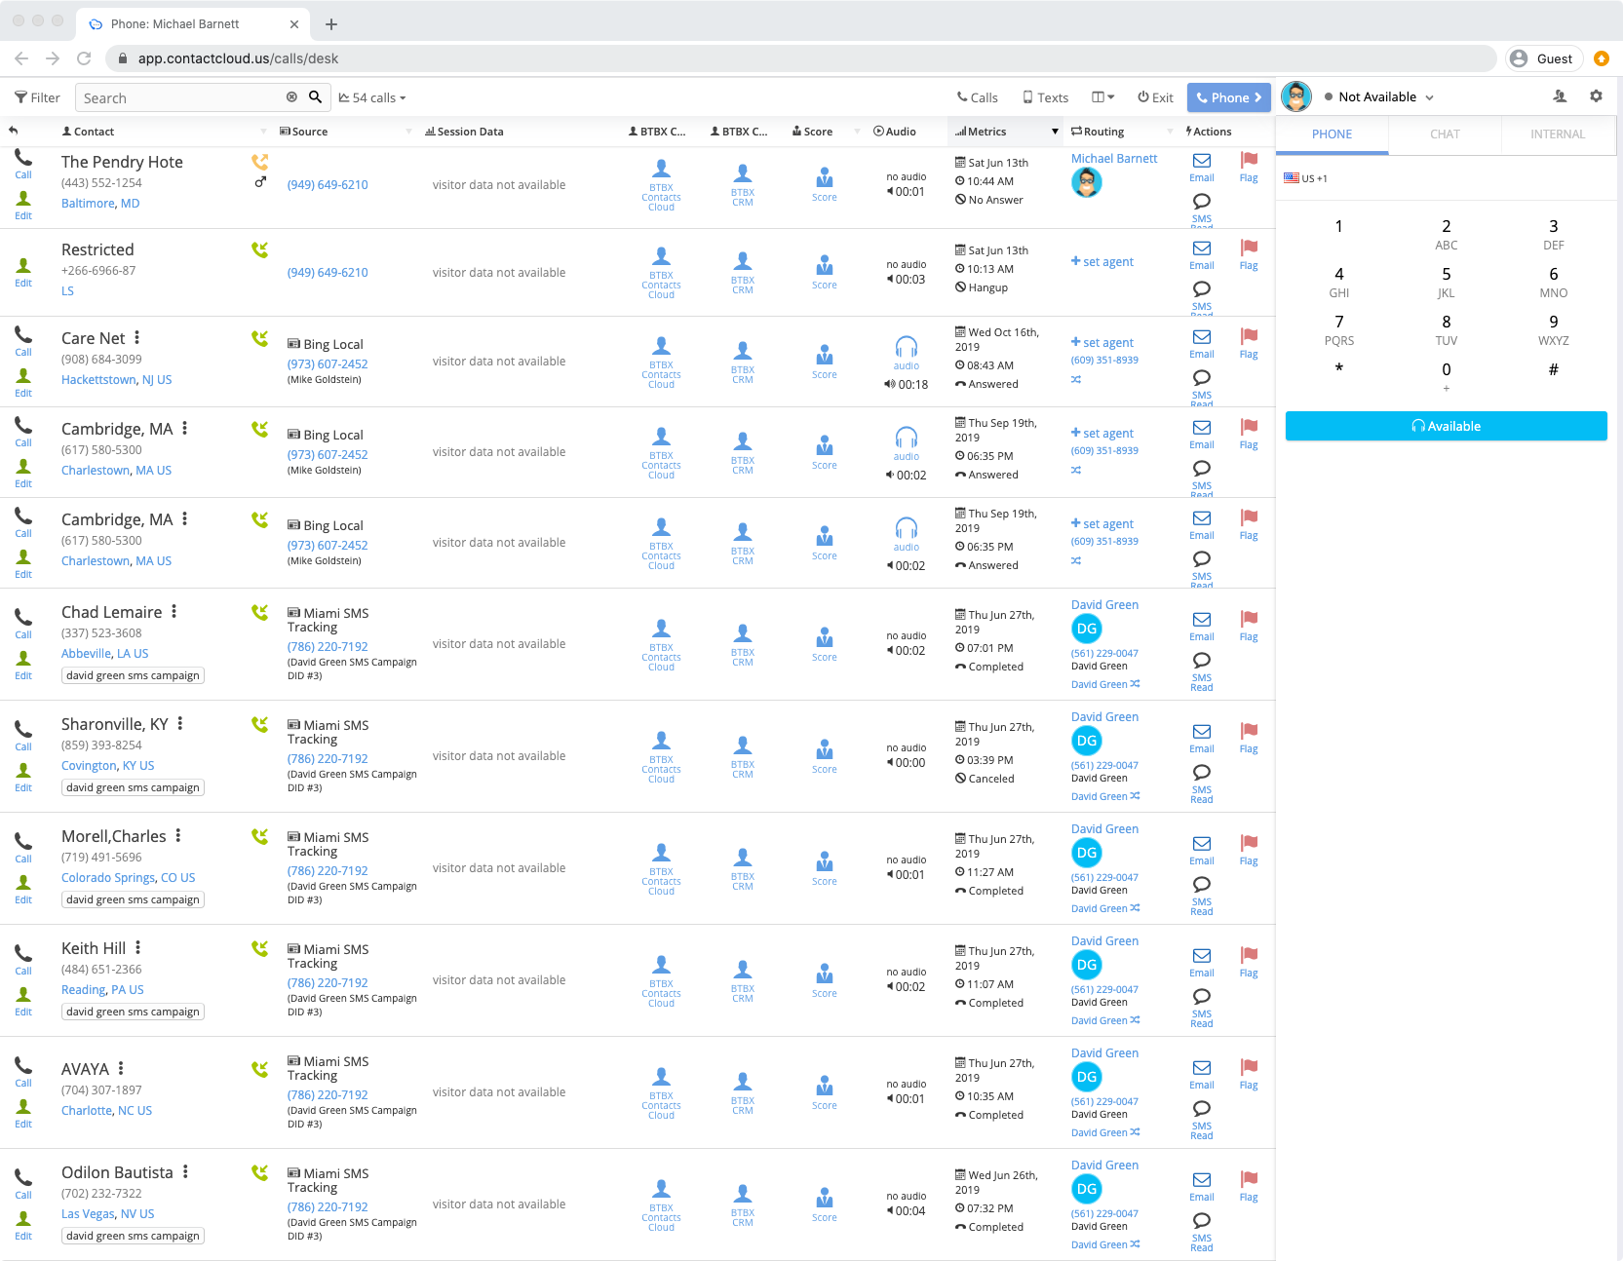
Task: Open SMS Read for the AVAYA call
Action: tap(1201, 1113)
